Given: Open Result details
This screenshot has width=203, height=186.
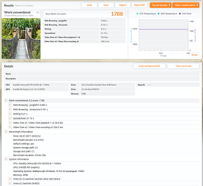Looking at the screenshot, I should [161, 5].
